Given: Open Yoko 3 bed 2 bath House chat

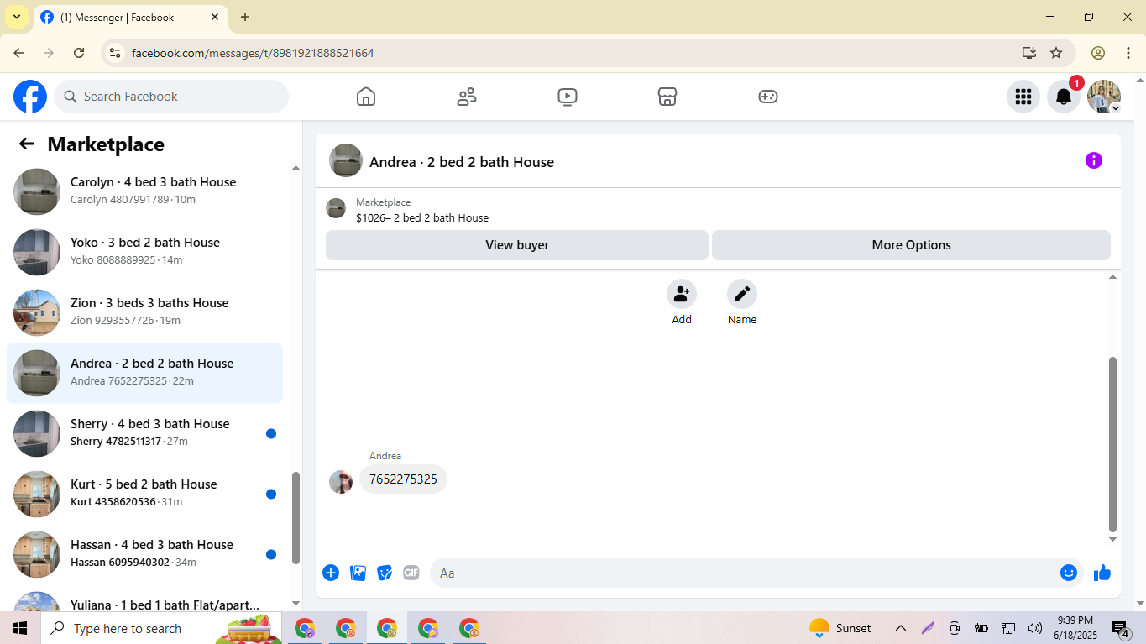Looking at the screenshot, I should point(144,252).
